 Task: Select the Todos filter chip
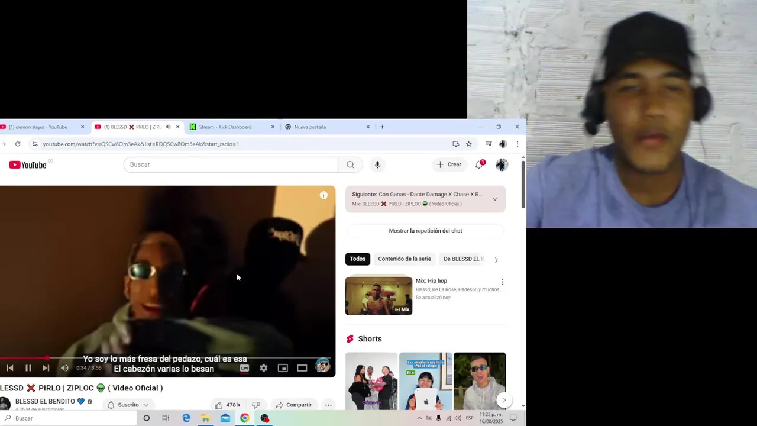357,259
